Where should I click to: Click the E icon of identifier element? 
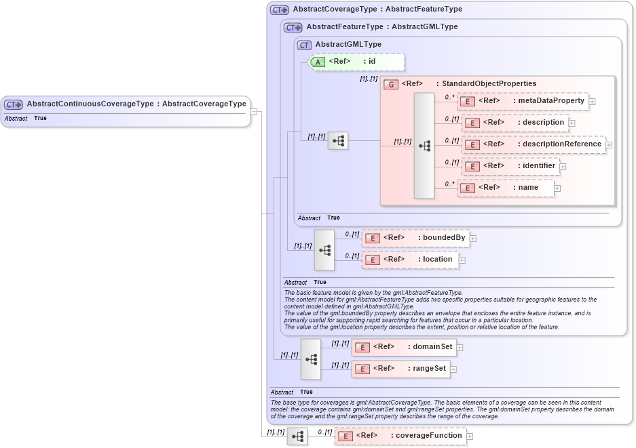472,167
